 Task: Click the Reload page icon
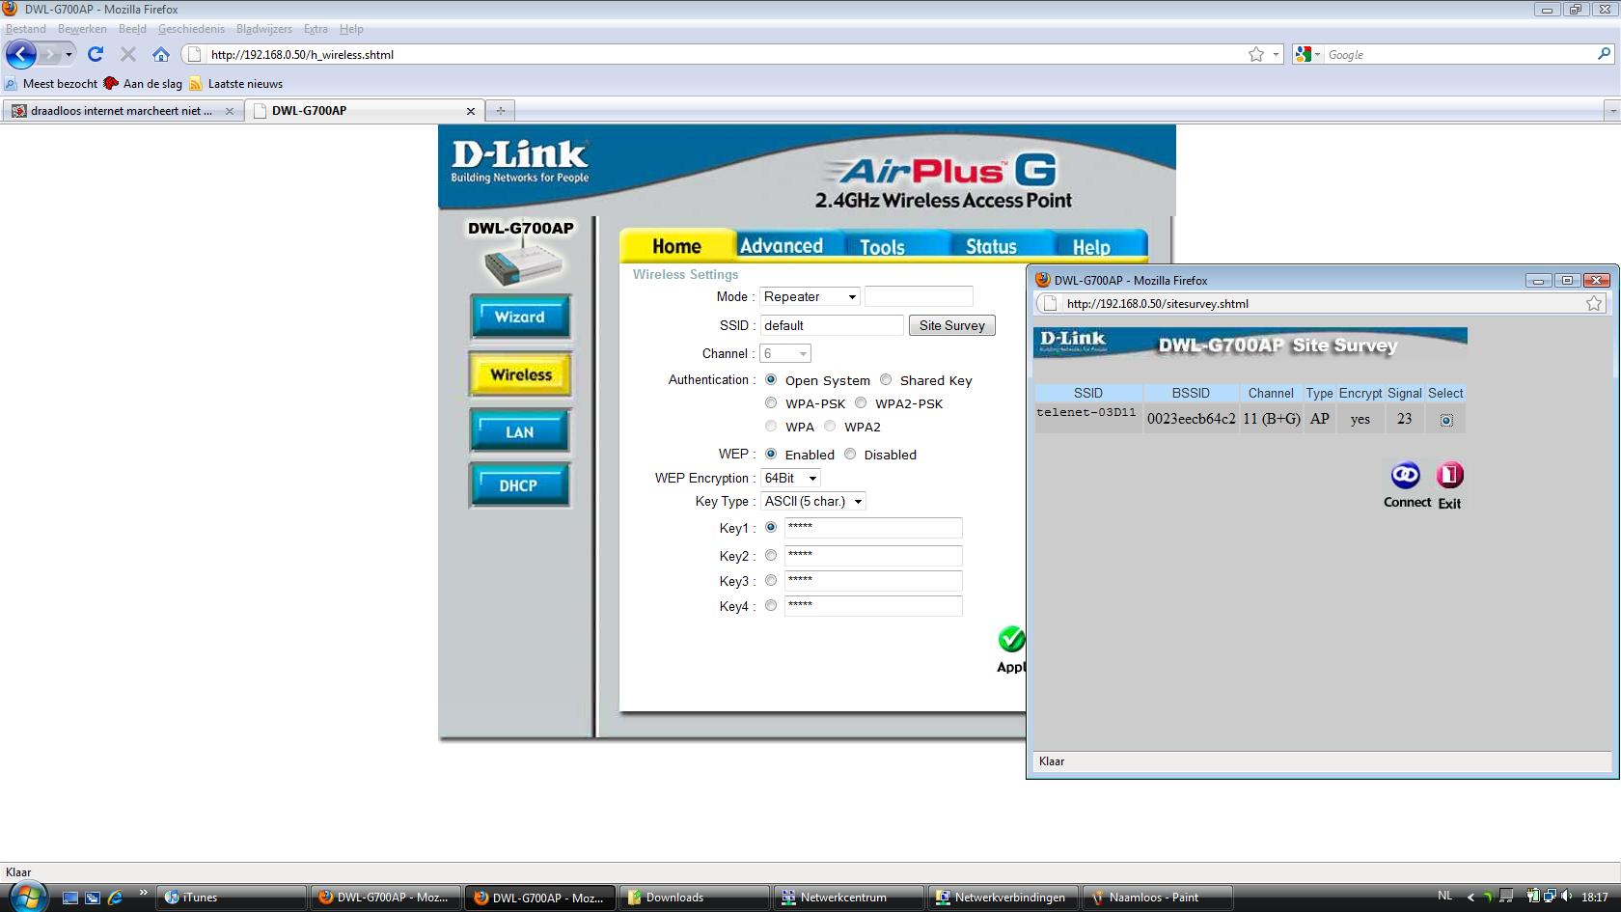[x=95, y=54]
